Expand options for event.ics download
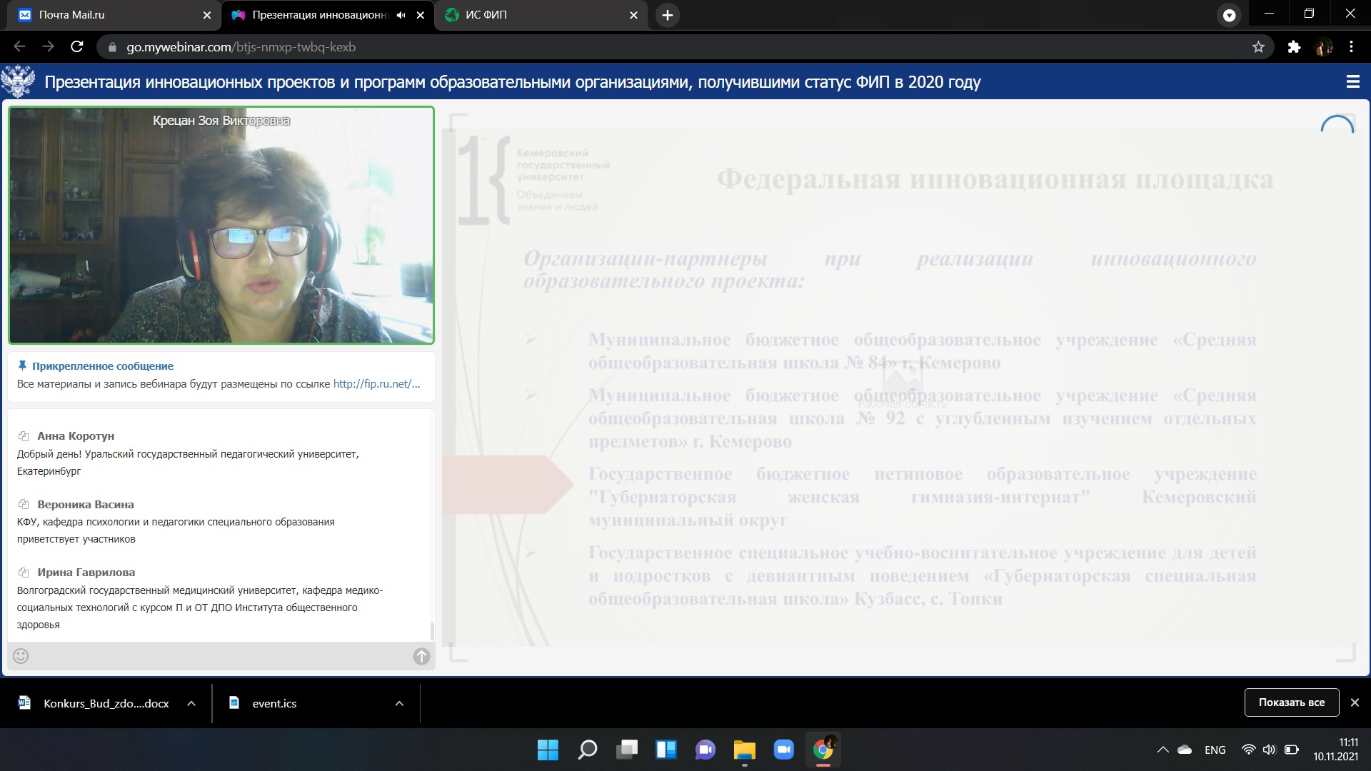 399,703
